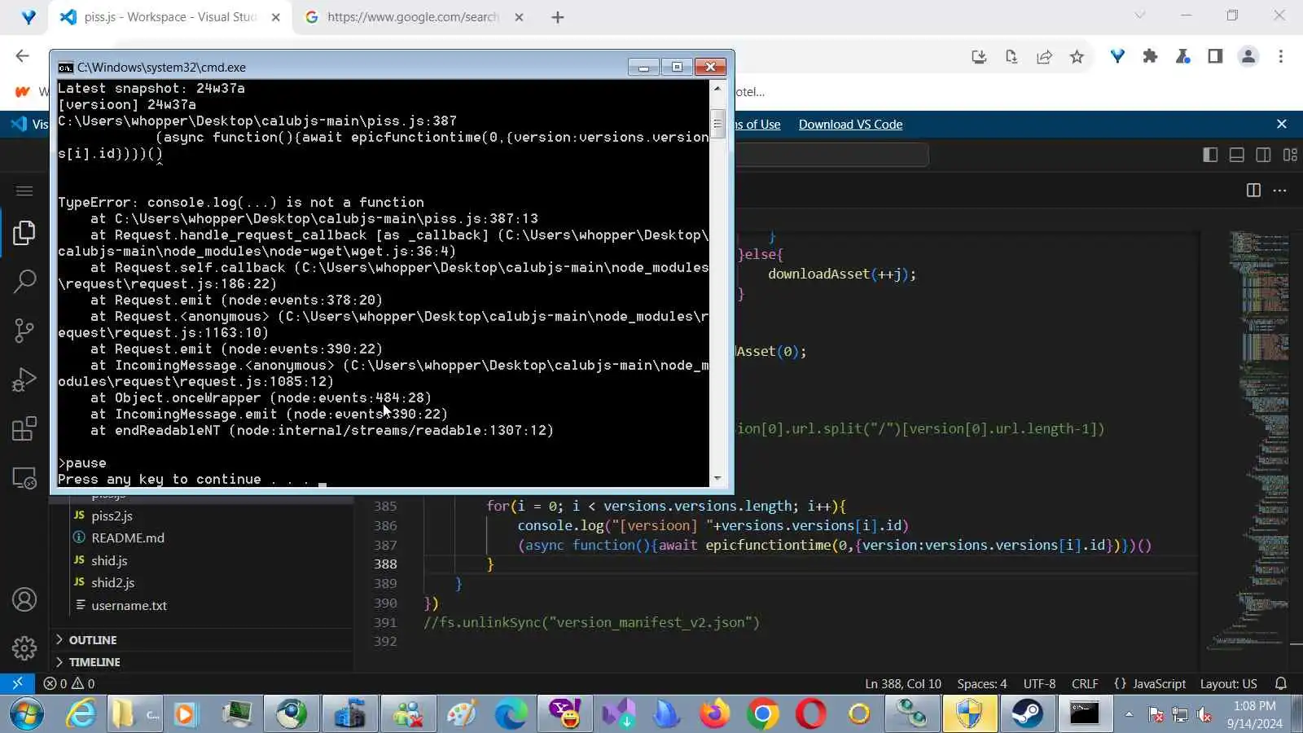The height and width of the screenshot is (733, 1303).
Task: Toggle the Panel layout button
Action: 1236,155
